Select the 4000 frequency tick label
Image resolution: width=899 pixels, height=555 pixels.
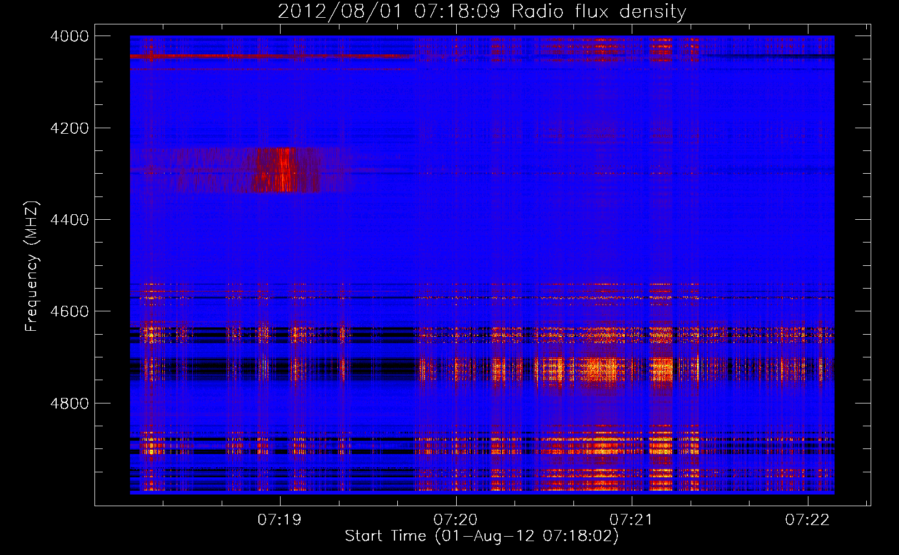tap(69, 36)
